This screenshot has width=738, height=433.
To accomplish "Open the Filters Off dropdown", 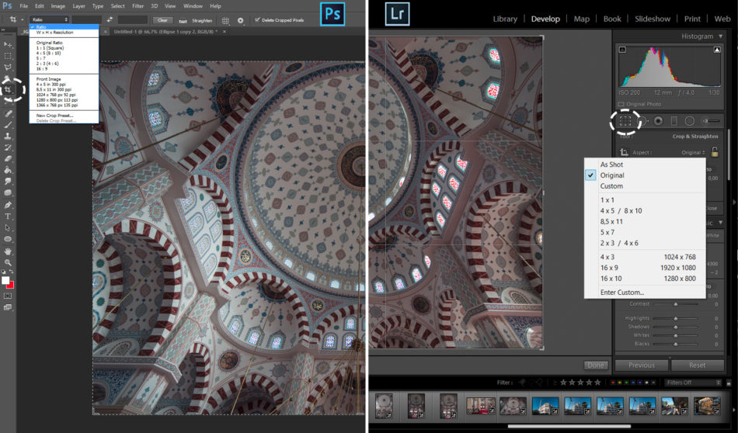I will click(x=691, y=383).
